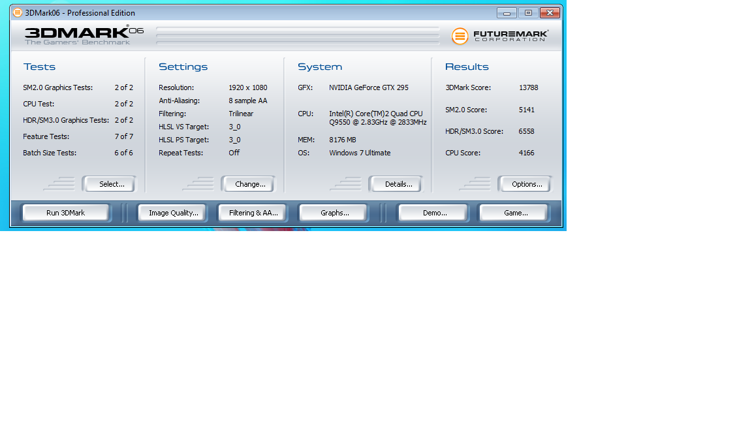Click Feature Tests 7 of 7 value

coord(124,136)
